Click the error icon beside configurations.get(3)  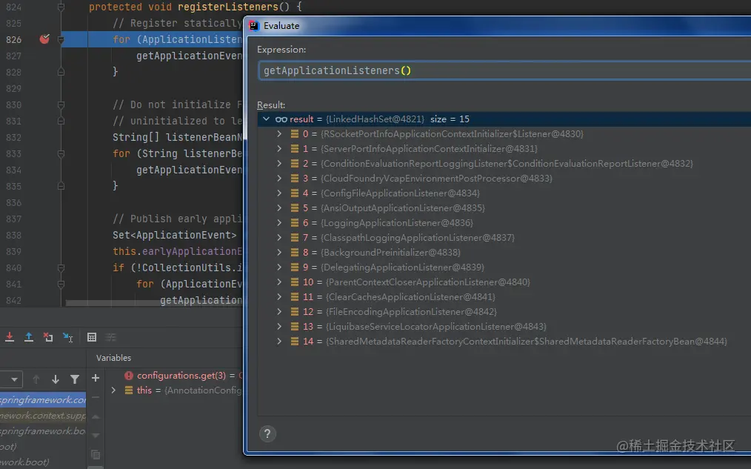point(128,376)
